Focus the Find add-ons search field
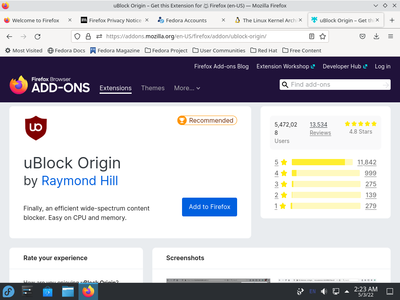The height and width of the screenshot is (300, 400). click(x=335, y=85)
